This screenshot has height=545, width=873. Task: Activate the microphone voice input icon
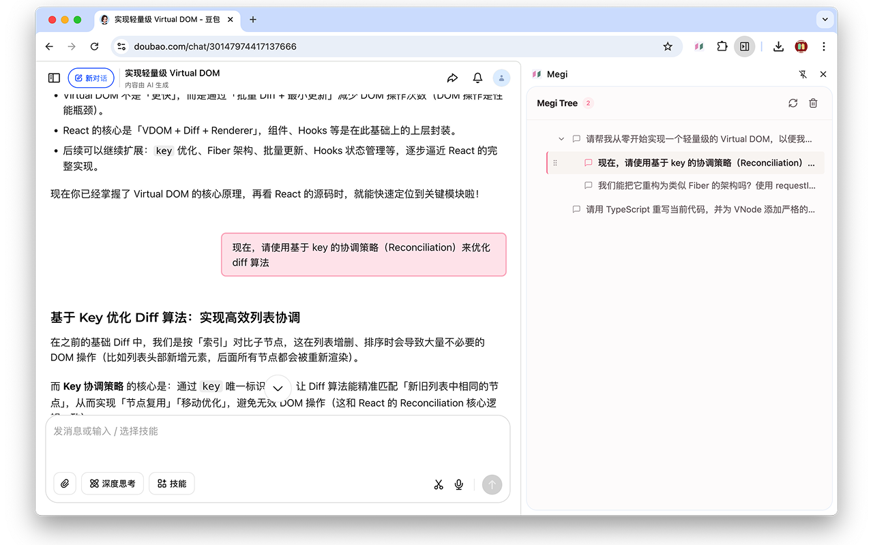[459, 484]
